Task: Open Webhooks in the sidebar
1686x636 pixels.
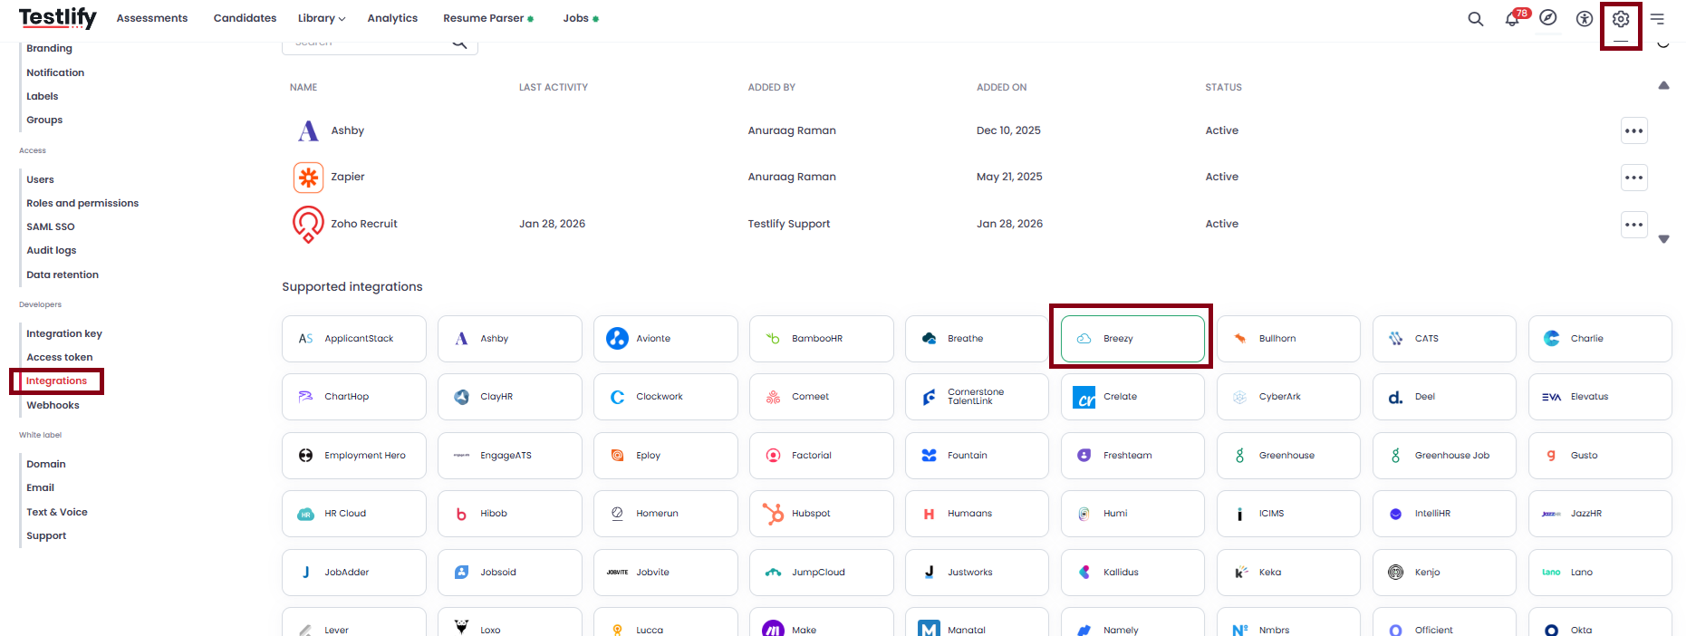Action: pyautogui.click(x=53, y=405)
